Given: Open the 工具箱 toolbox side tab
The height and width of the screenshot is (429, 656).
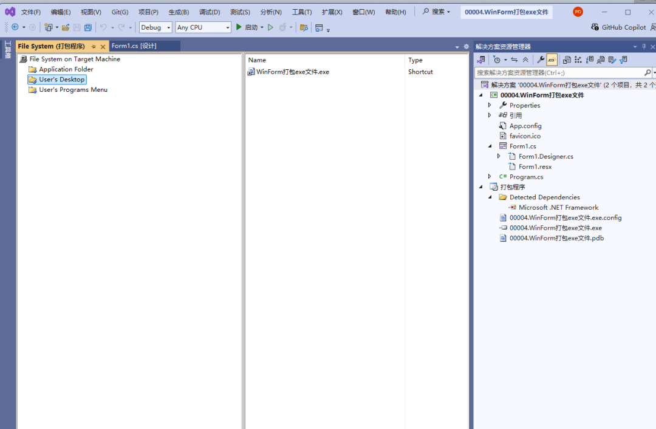Looking at the screenshot, I should coord(7,49).
